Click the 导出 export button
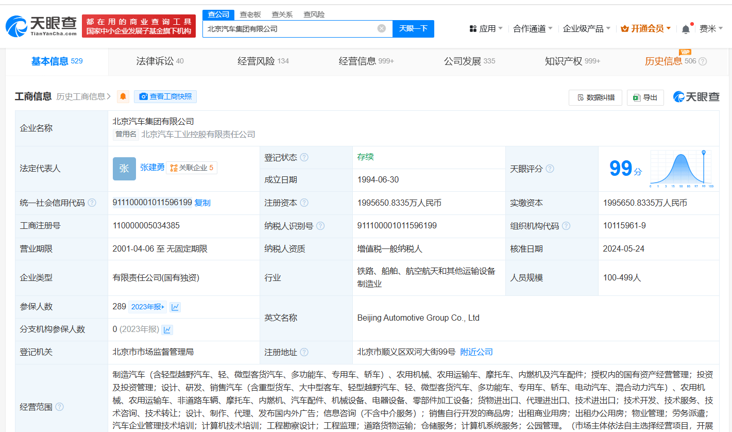This screenshot has height=432, width=732. [x=645, y=97]
